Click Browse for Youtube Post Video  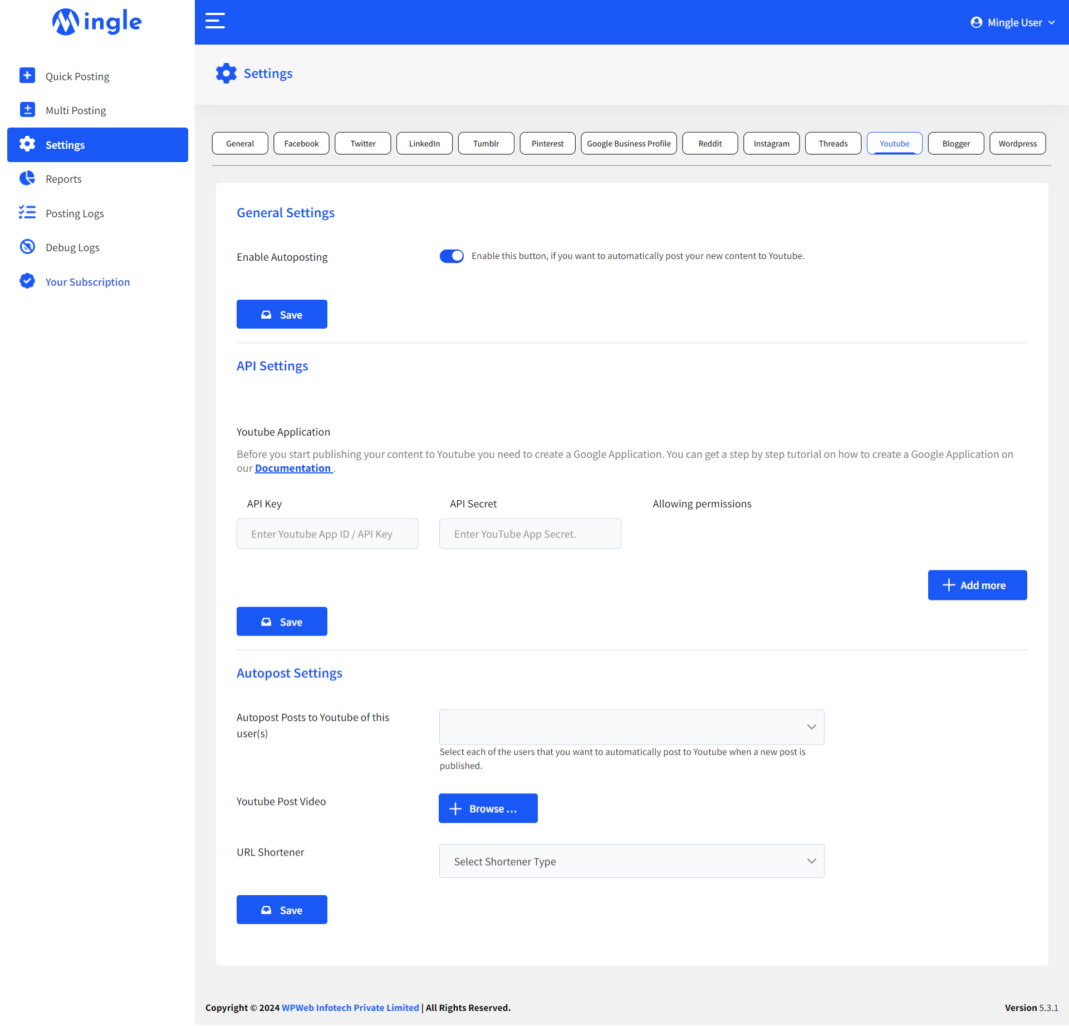pos(488,808)
